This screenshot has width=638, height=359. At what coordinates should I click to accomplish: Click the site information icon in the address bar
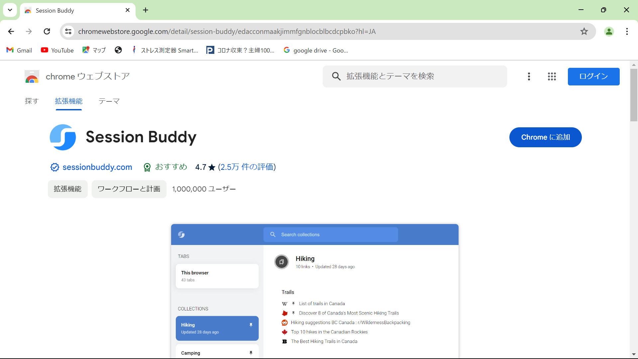pyautogui.click(x=68, y=31)
